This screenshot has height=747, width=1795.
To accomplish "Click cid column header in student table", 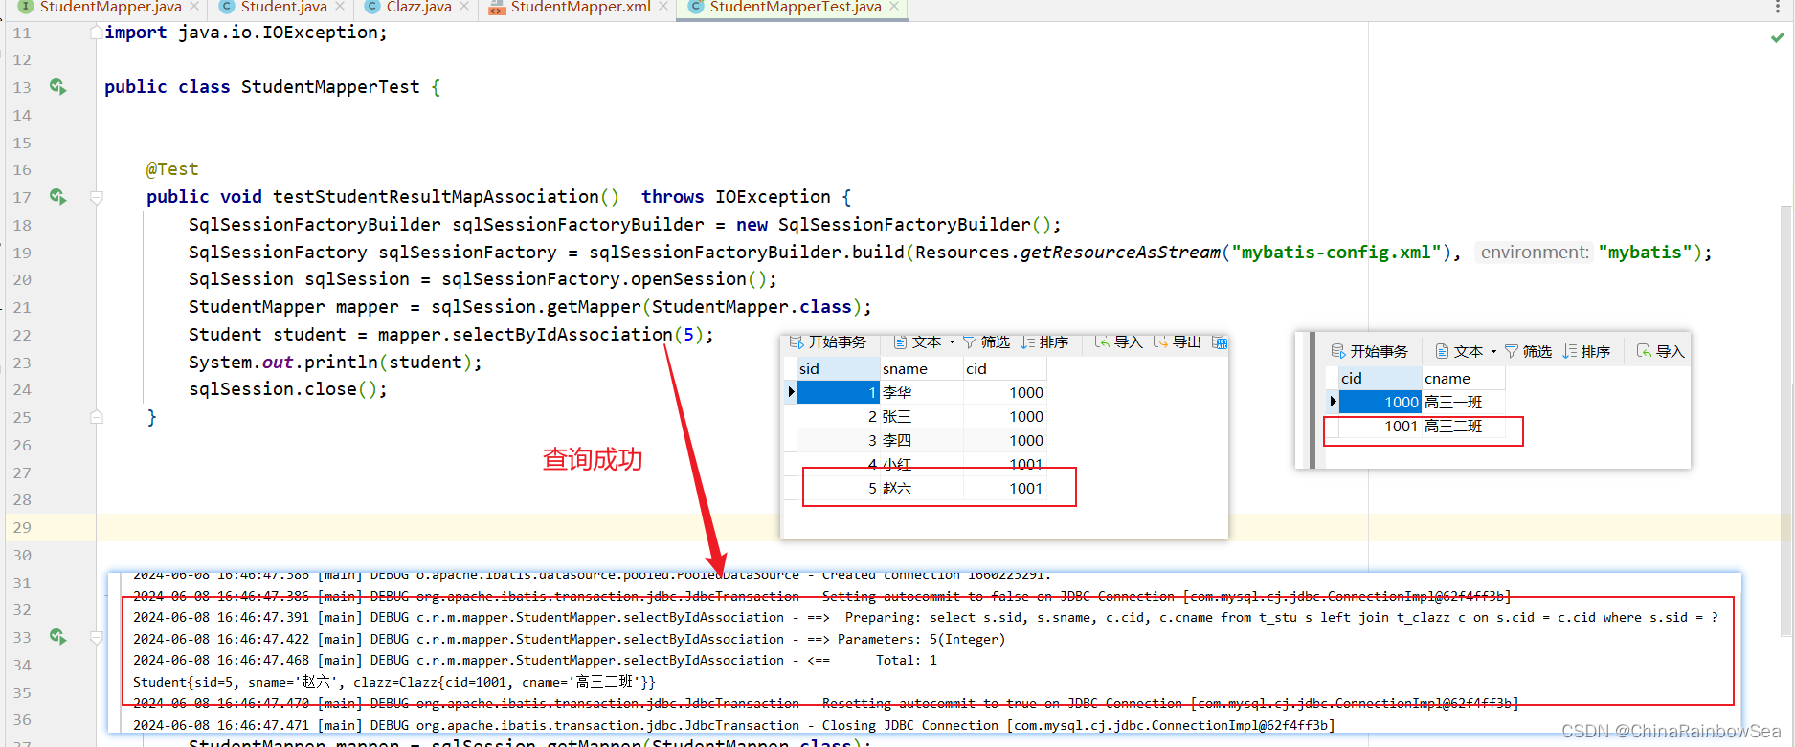I will point(1004,368).
